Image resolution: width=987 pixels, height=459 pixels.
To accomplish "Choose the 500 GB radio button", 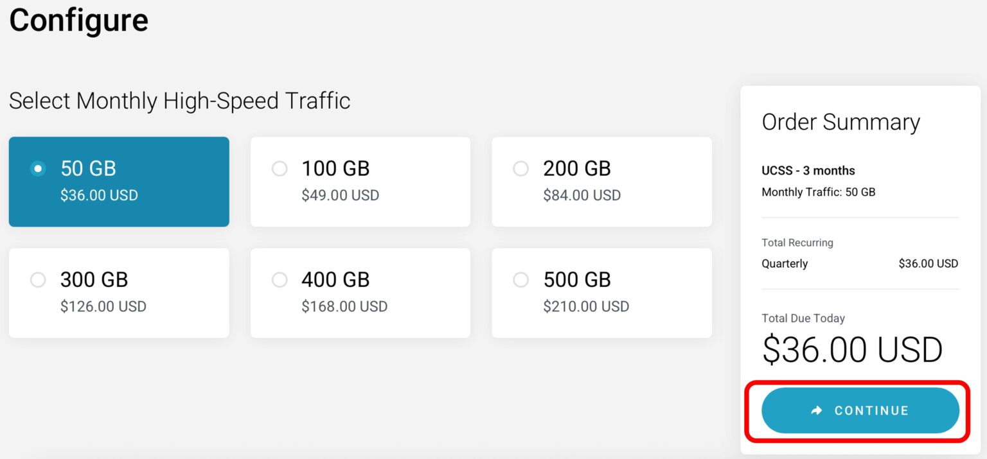I will 521,280.
